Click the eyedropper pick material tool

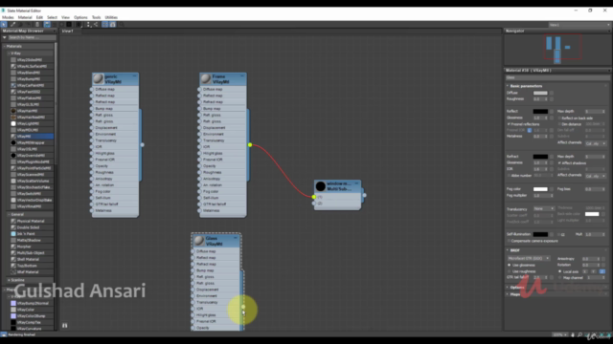[12, 24]
